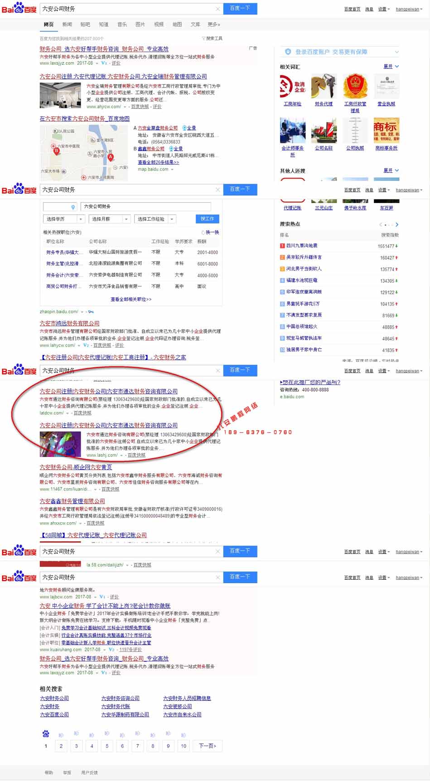This screenshot has height=781, width=430.
Task: Open the 选择学历 dropdown
Action: pos(64,219)
